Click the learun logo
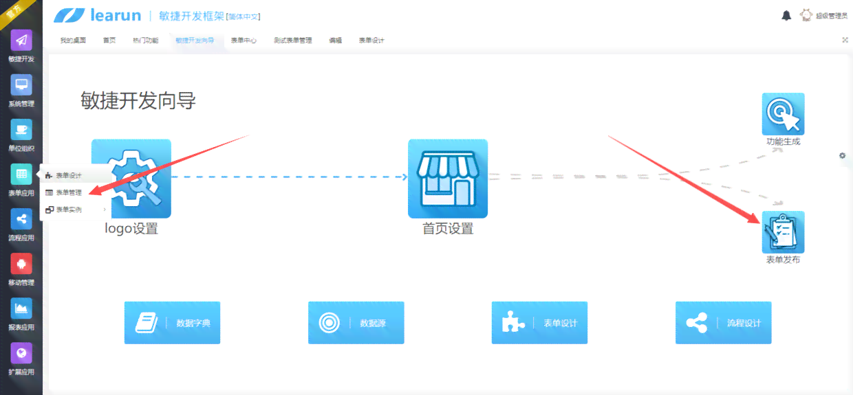The height and width of the screenshot is (395, 853). pyautogui.click(x=98, y=15)
